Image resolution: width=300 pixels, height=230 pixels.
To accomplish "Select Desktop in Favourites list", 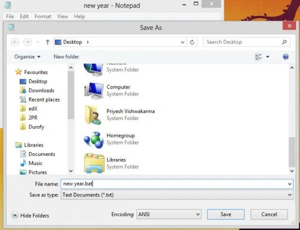I will (x=33, y=81).
